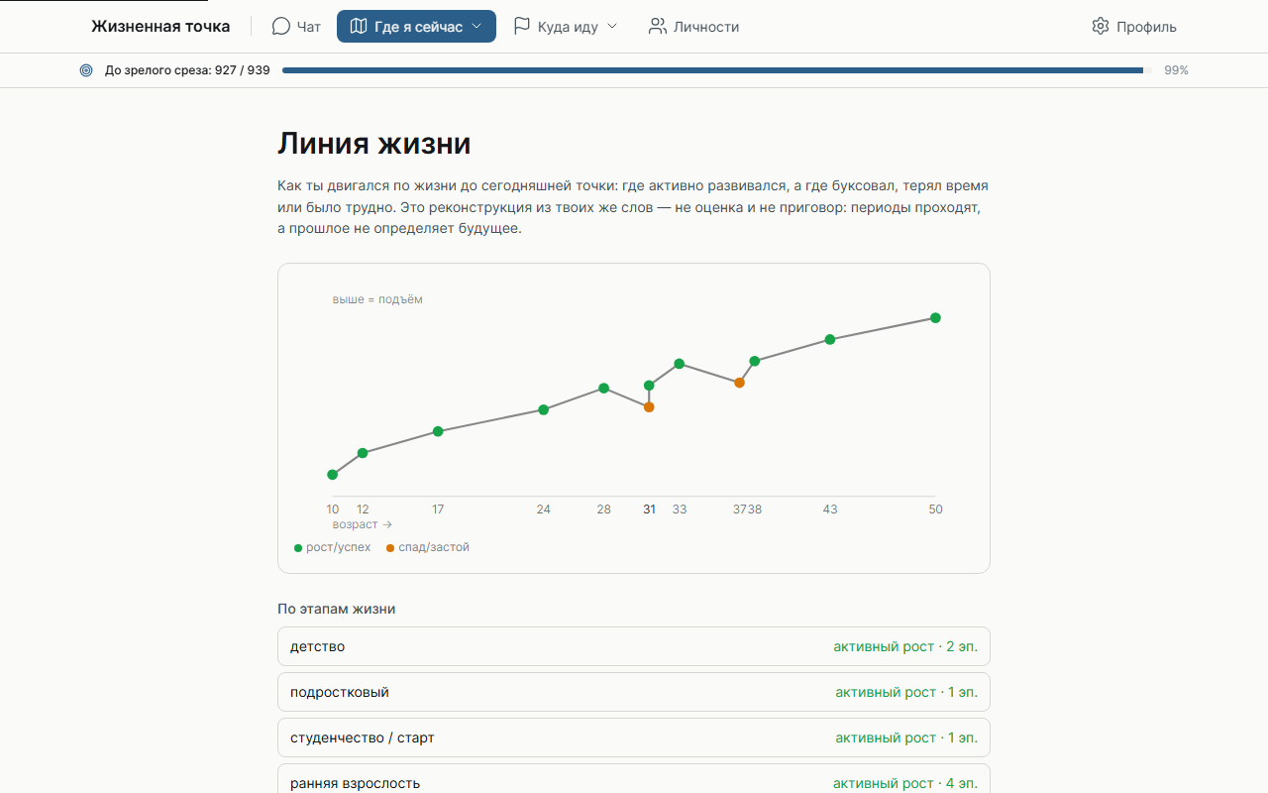The height and width of the screenshot is (793, 1268).
Task: Select the green point at age 50
Action: 935,318
